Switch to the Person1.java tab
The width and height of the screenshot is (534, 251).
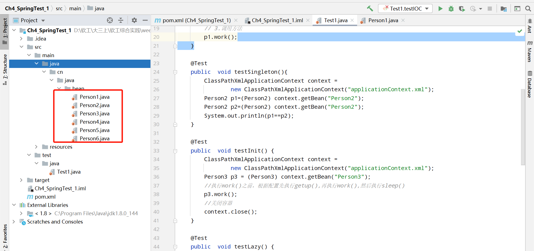pos(383,20)
